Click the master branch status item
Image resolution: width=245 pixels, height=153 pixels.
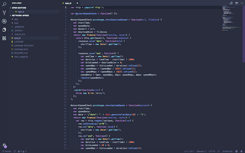tap(7, 151)
